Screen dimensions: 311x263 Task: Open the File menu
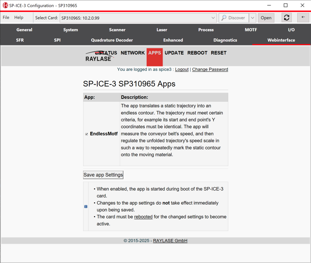tap(6, 17)
